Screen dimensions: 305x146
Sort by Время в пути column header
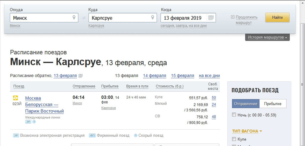point(137,86)
